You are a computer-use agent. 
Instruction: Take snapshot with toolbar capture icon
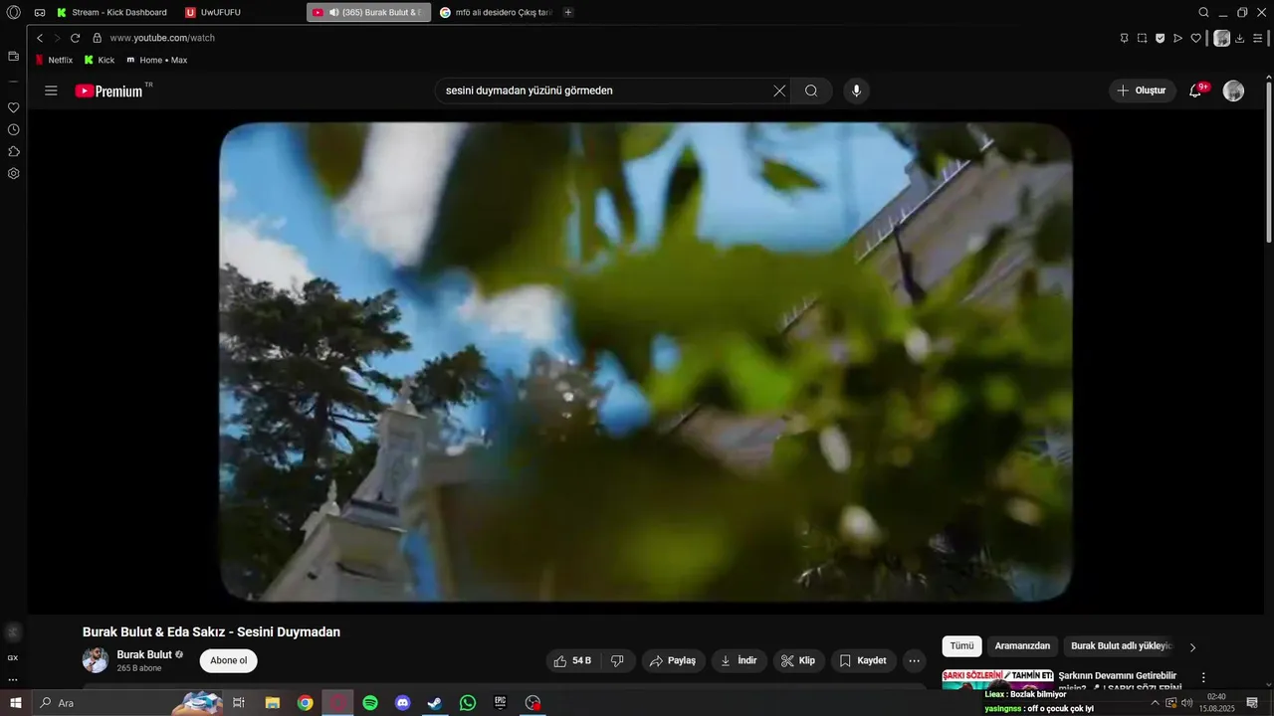click(1142, 38)
